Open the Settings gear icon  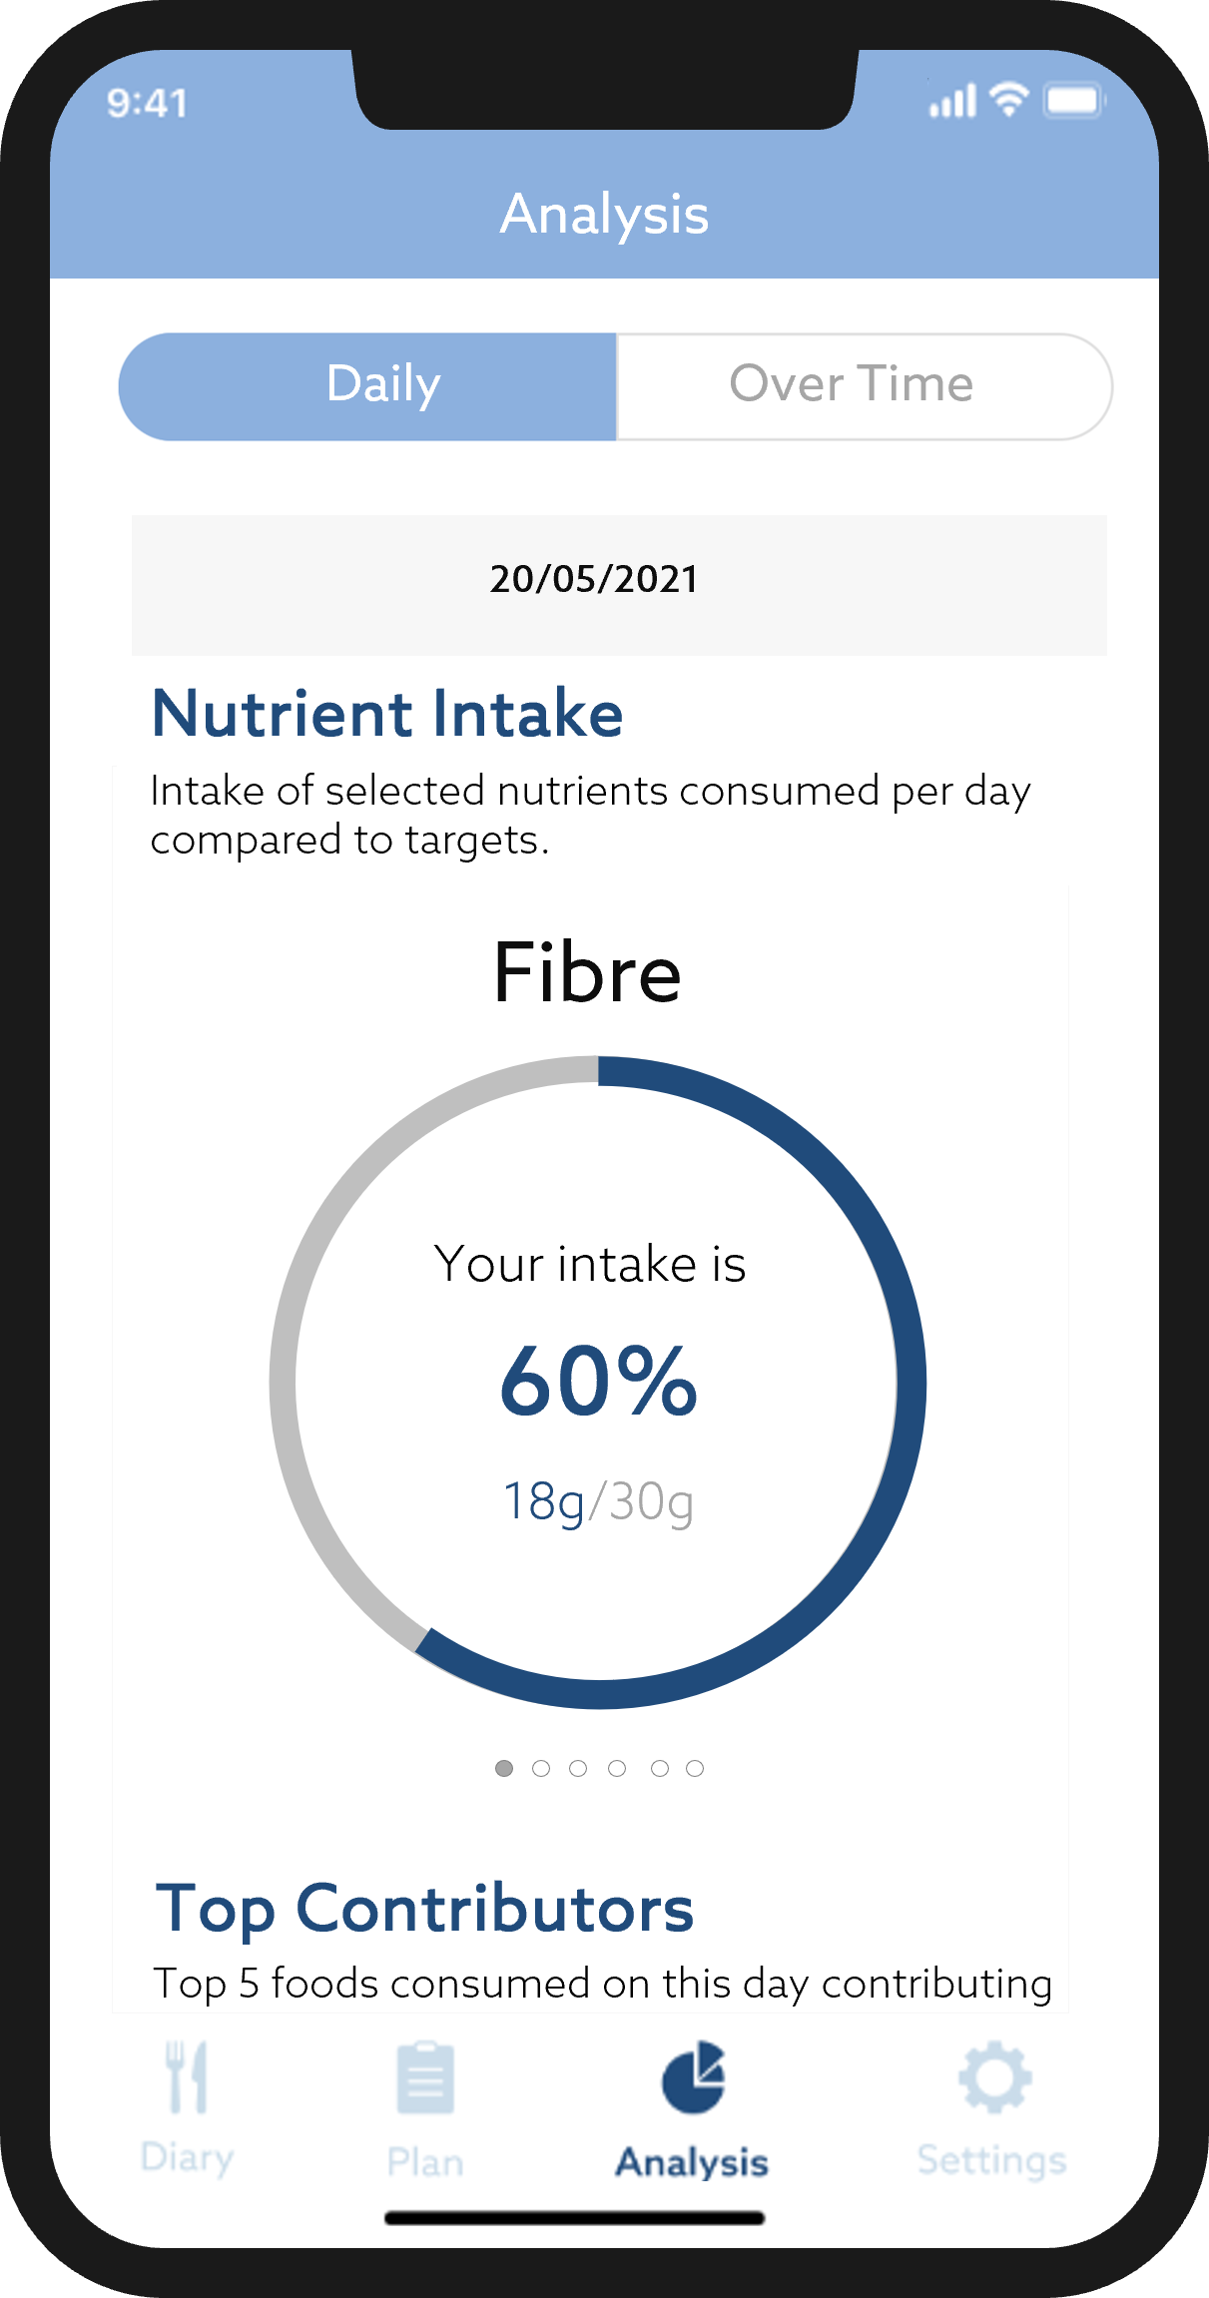click(994, 2078)
